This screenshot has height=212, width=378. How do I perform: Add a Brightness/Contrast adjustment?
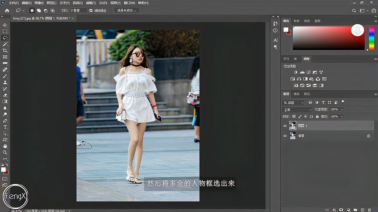tap(296, 73)
